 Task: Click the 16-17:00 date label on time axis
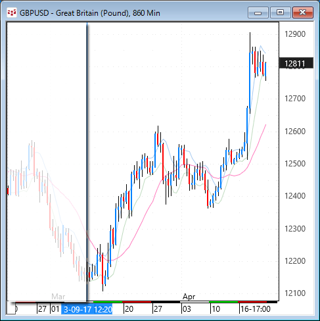pos(256,309)
